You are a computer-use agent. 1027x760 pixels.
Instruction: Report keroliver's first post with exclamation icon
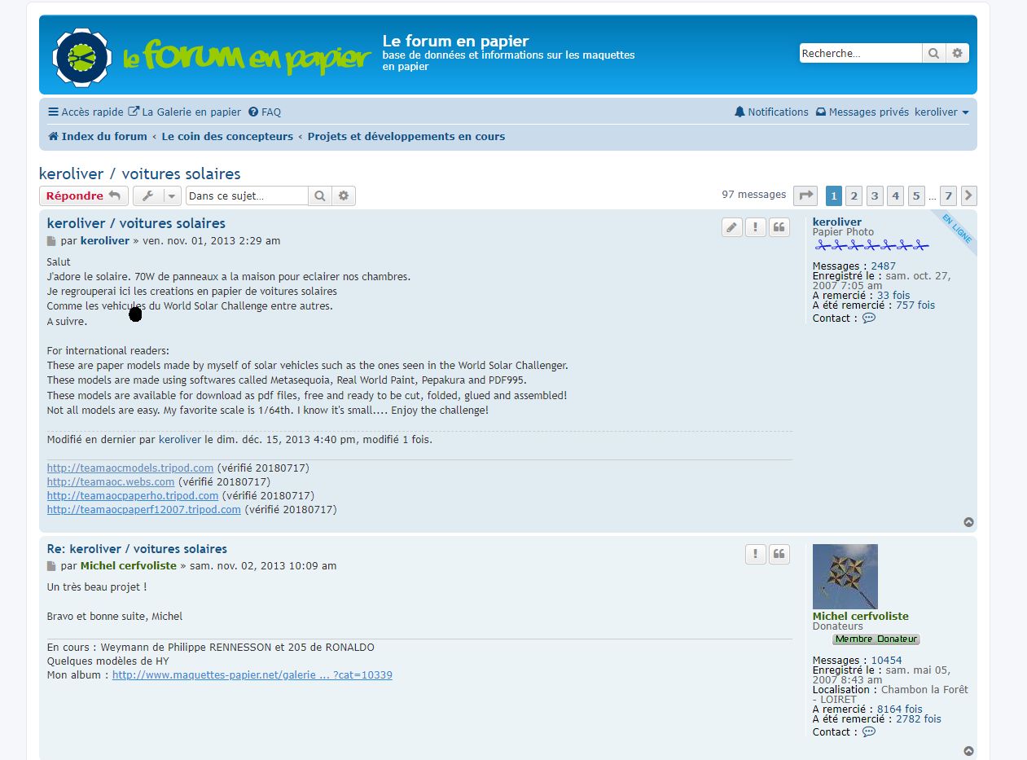(756, 227)
